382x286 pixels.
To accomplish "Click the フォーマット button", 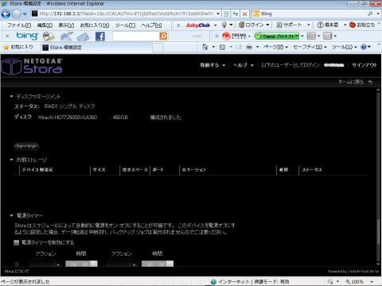I will point(26,146).
